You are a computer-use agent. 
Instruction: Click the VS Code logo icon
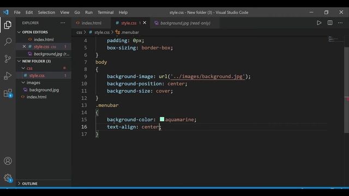pyautogui.click(x=5, y=12)
